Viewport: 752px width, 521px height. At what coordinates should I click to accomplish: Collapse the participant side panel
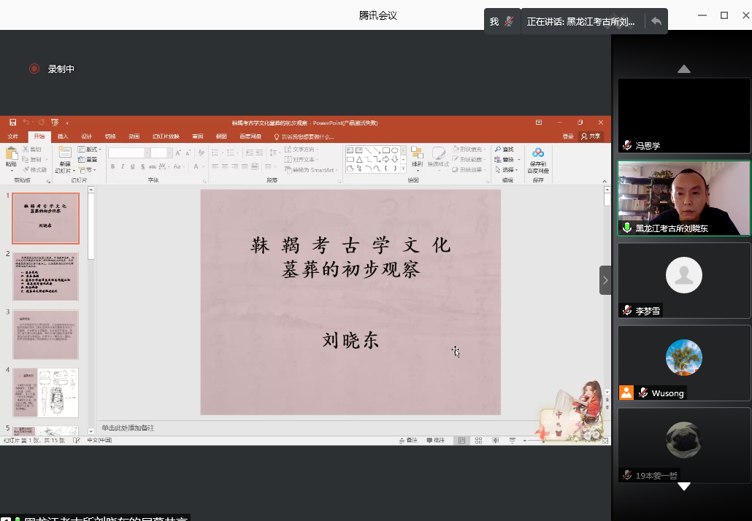tap(605, 280)
